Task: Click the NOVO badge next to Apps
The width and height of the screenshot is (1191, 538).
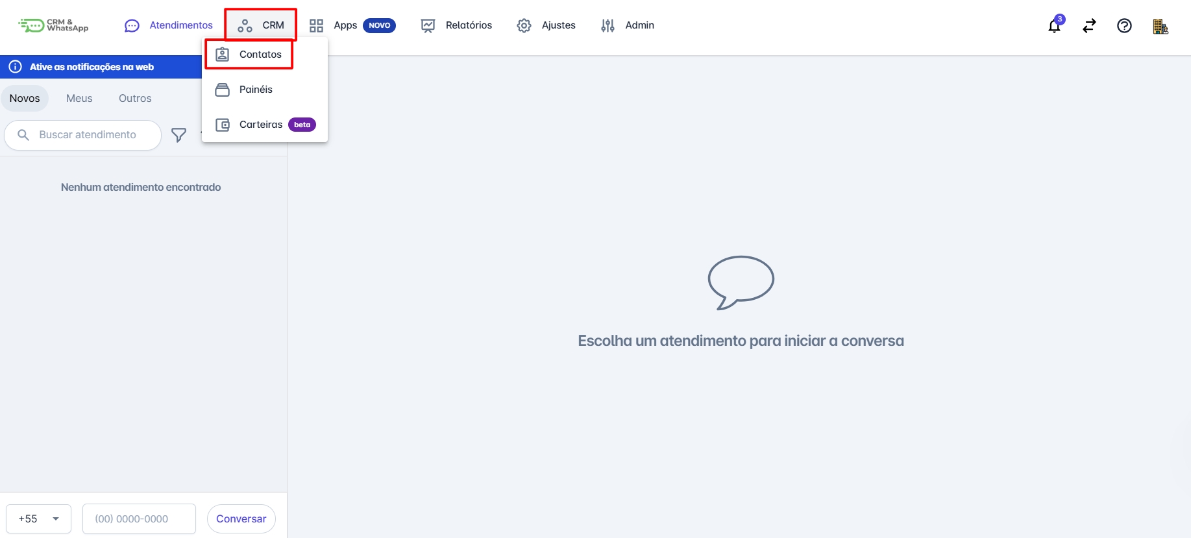Action: click(x=380, y=25)
